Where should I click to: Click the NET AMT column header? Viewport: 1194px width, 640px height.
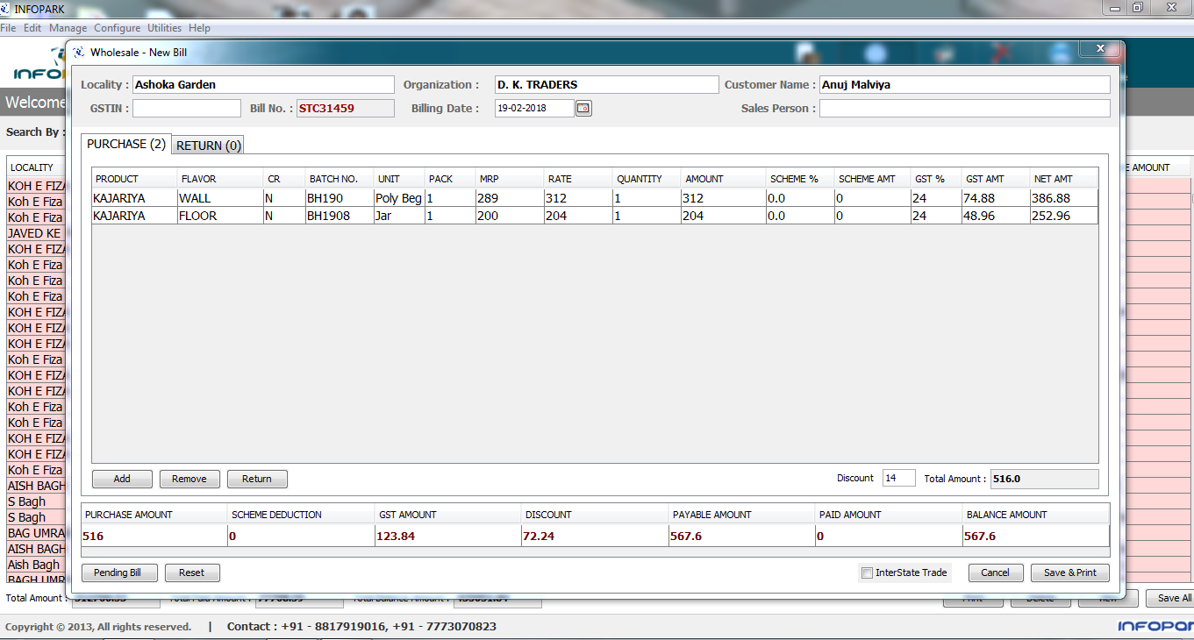pos(1064,179)
